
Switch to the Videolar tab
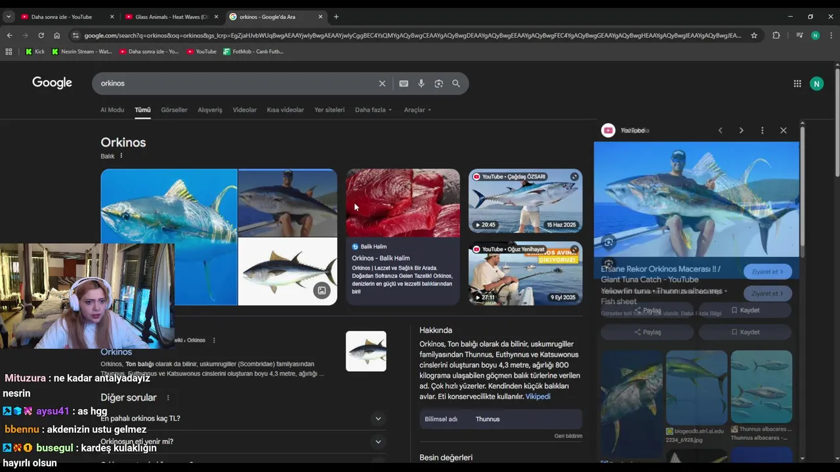coord(245,110)
